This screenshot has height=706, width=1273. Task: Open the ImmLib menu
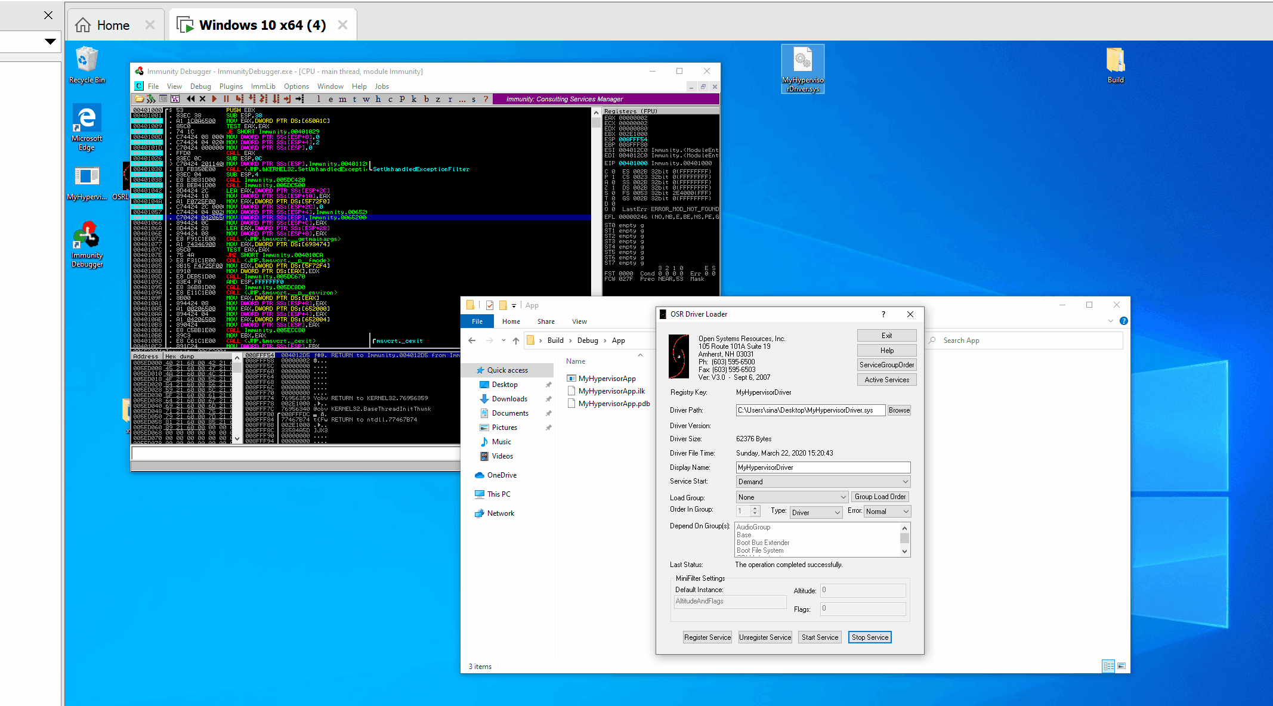click(263, 86)
